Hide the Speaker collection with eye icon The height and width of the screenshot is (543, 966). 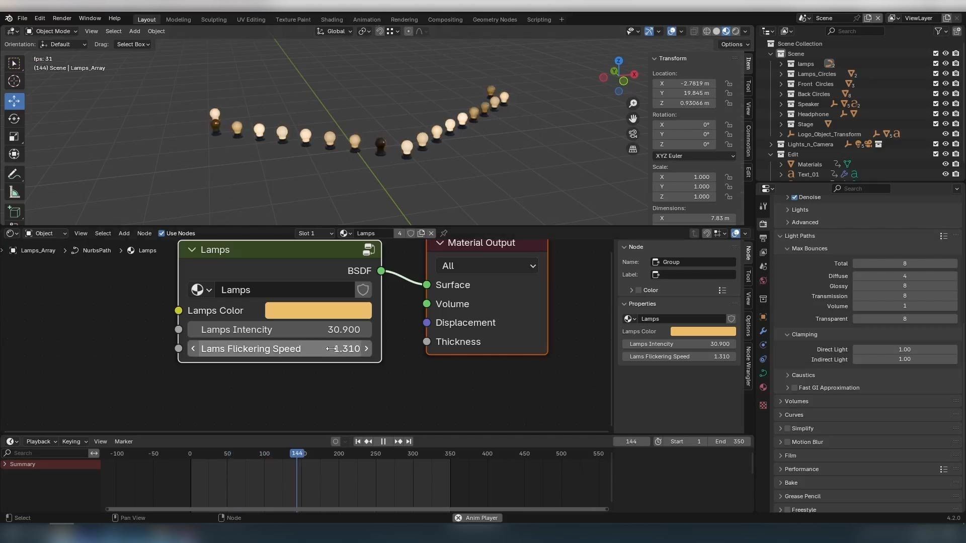click(945, 104)
